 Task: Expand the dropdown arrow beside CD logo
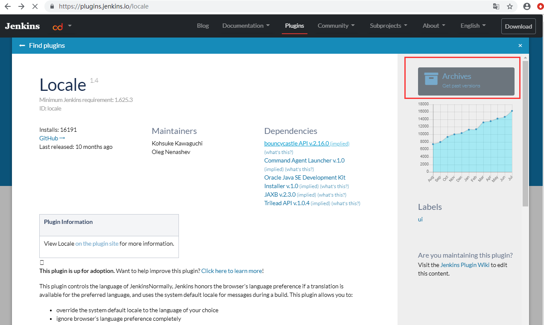[x=70, y=26]
